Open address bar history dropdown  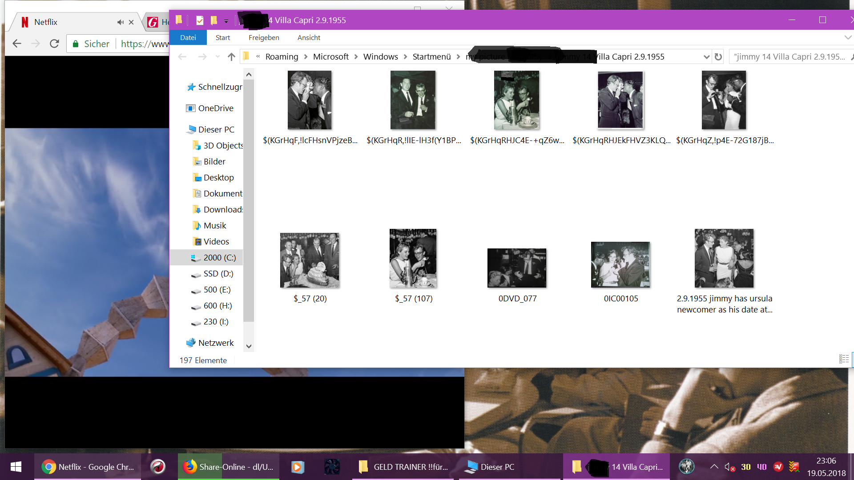[706, 57]
